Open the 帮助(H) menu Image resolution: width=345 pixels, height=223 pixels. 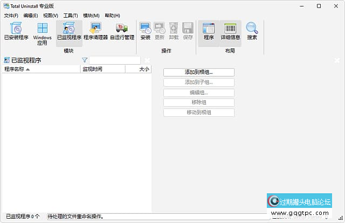click(x=113, y=16)
